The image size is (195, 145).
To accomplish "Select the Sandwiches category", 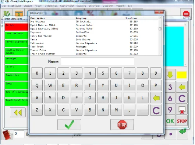I will (17, 77).
